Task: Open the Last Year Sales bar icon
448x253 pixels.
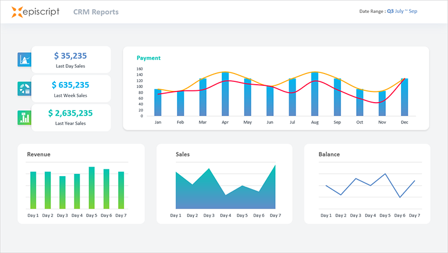Action: tap(24, 118)
